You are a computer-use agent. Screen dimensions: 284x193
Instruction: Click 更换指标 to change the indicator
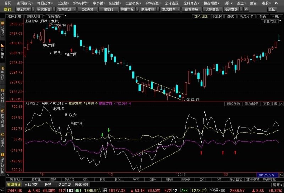[270, 104]
